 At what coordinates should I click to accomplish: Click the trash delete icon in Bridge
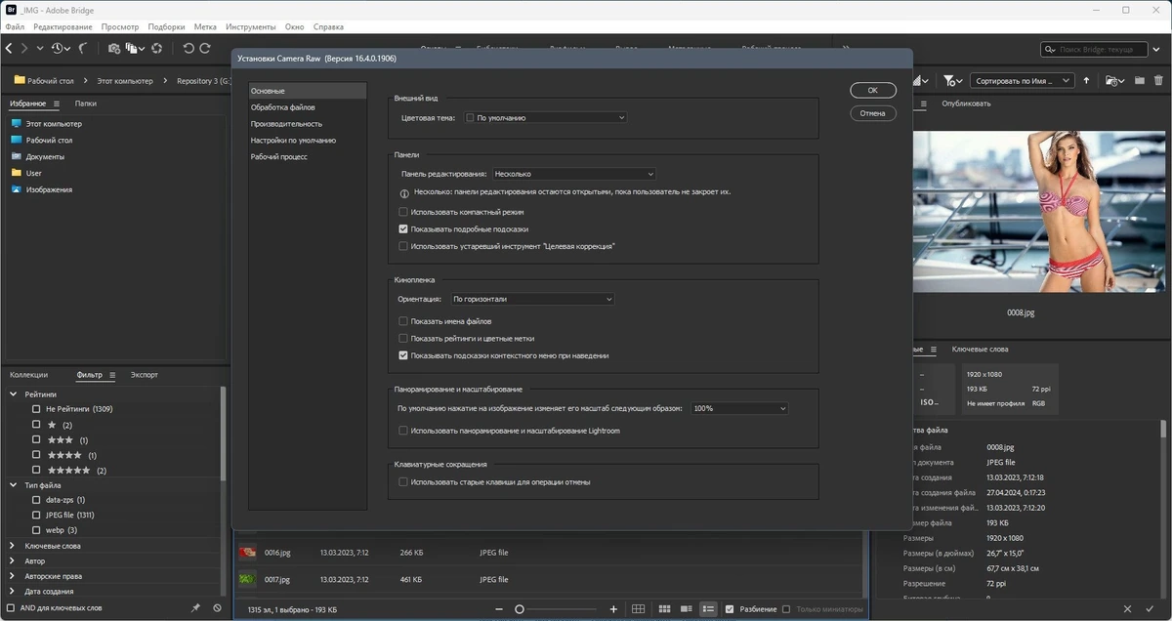(1157, 81)
